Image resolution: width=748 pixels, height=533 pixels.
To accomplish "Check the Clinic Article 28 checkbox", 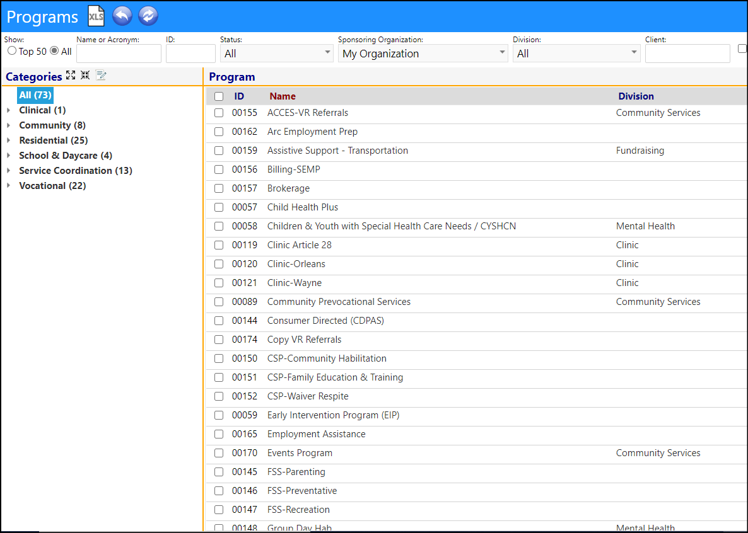I will click(219, 245).
